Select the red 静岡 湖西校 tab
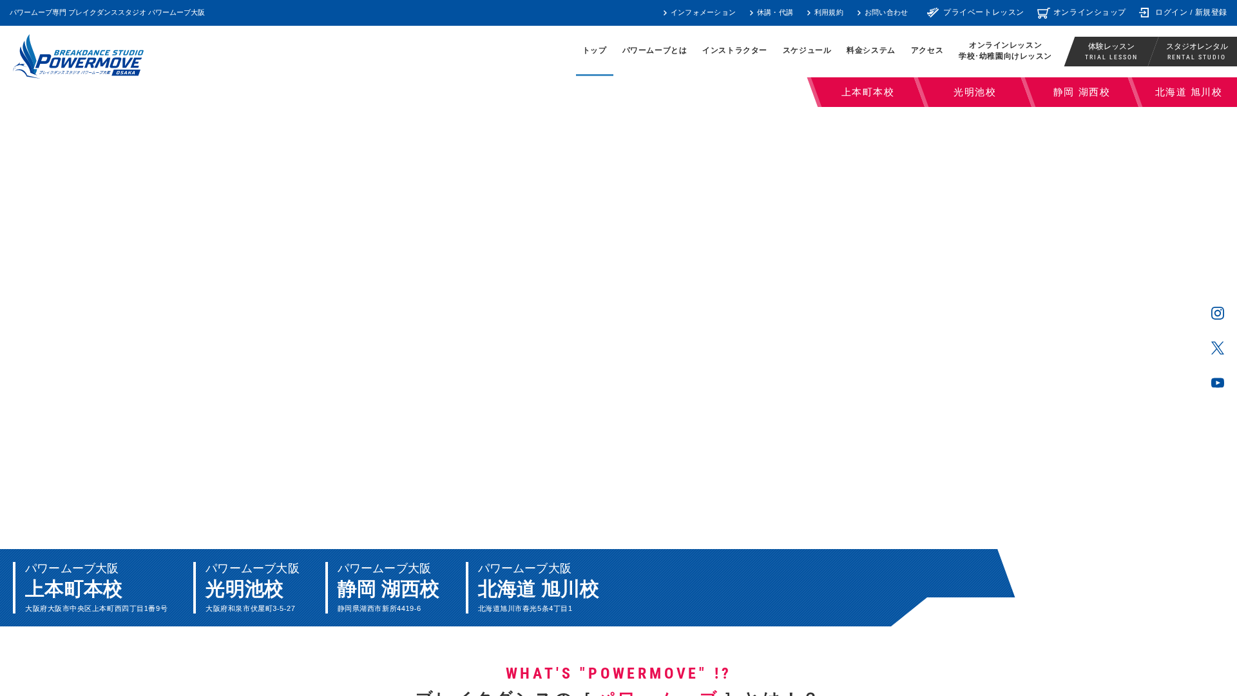1237x696 pixels. point(1081,92)
